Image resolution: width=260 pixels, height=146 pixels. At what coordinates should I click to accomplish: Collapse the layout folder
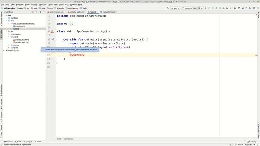coord(9,37)
